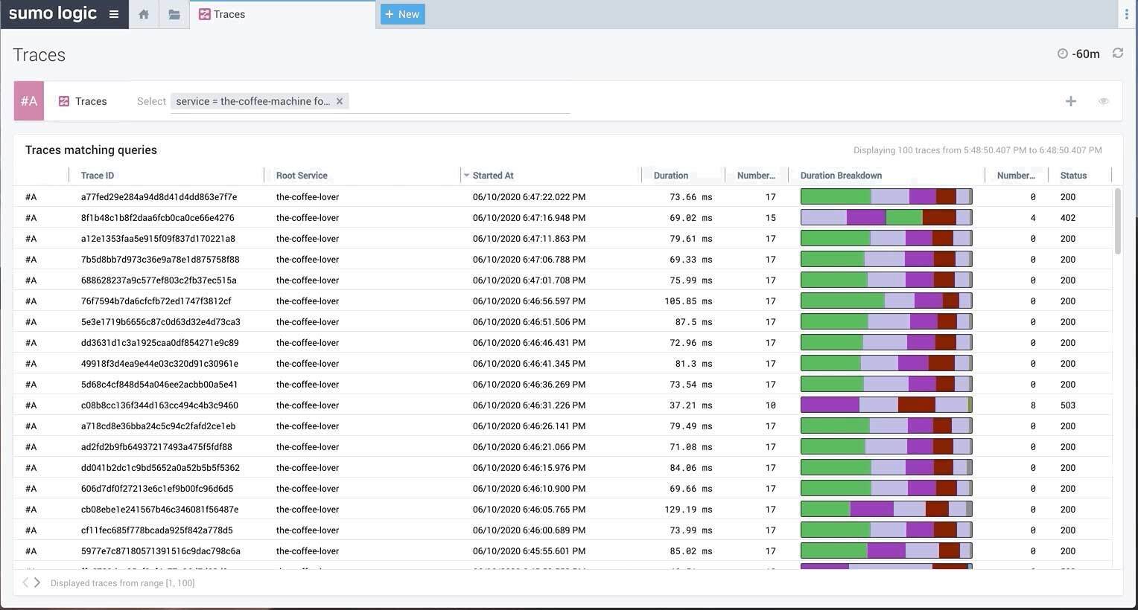Screen dimensions: 1138x610
Task: Go to the next page of traces
Action: click(37, 582)
